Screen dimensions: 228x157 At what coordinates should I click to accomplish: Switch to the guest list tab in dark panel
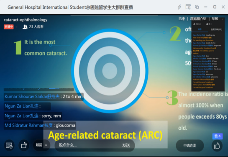coord(216,30)
